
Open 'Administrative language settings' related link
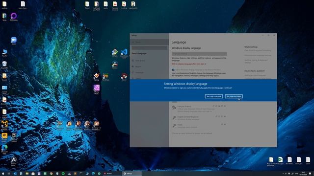click(258, 55)
